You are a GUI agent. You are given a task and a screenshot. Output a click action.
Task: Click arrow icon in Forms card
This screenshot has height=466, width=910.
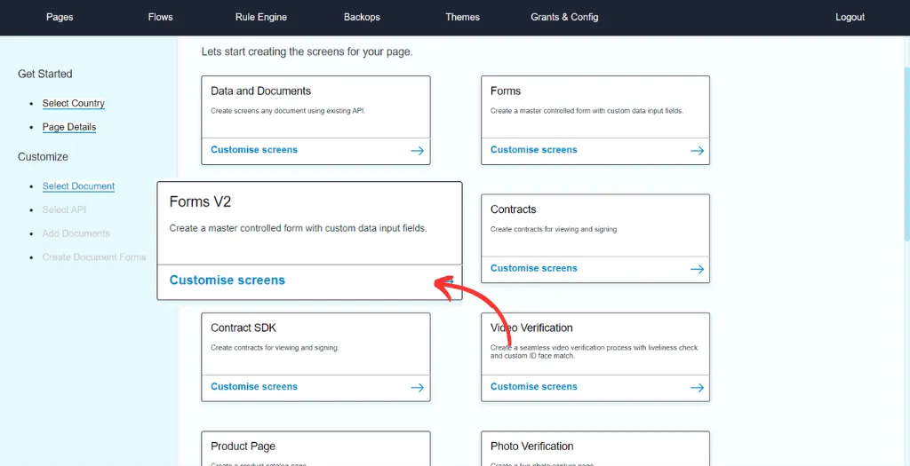point(697,151)
